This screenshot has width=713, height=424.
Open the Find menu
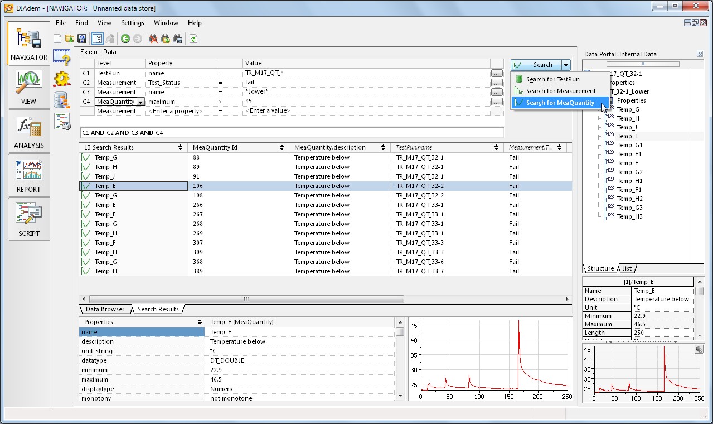coord(81,23)
